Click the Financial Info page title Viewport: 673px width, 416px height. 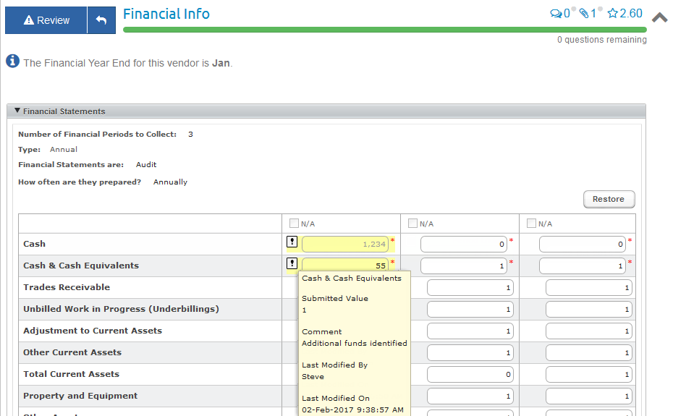click(x=166, y=14)
